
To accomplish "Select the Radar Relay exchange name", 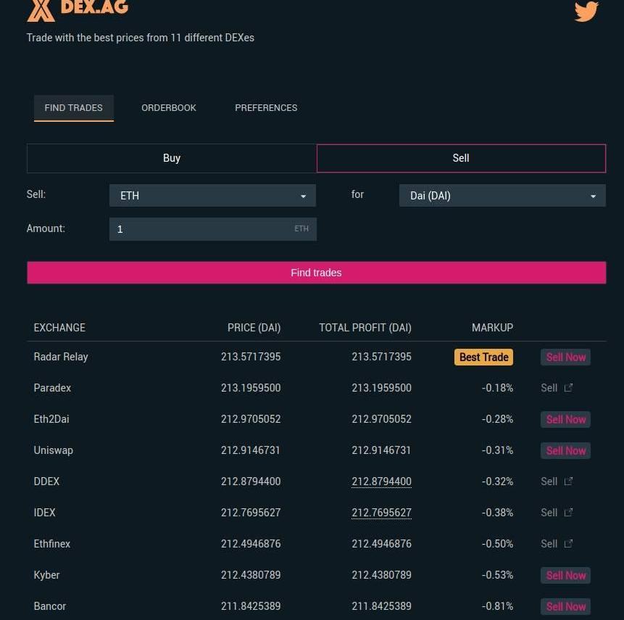I will 61,357.
